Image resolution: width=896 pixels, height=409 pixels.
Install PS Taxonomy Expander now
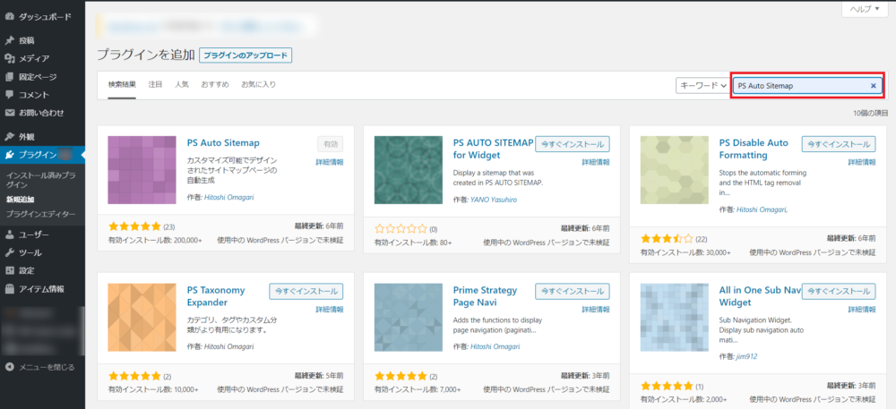coord(306,291)
